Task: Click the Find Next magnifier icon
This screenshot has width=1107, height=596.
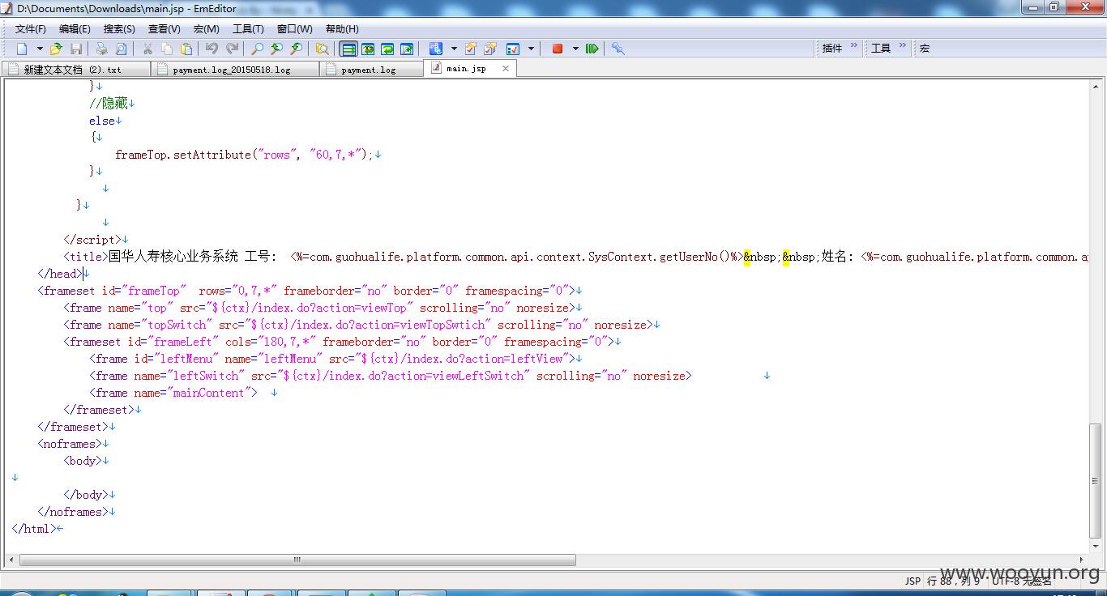Action: click(296, 49)
